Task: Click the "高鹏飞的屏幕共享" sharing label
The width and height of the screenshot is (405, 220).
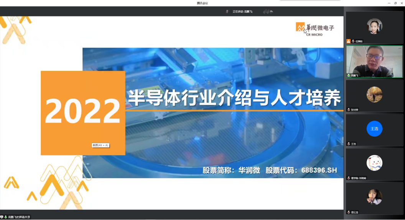Action: tap(19, 217)
